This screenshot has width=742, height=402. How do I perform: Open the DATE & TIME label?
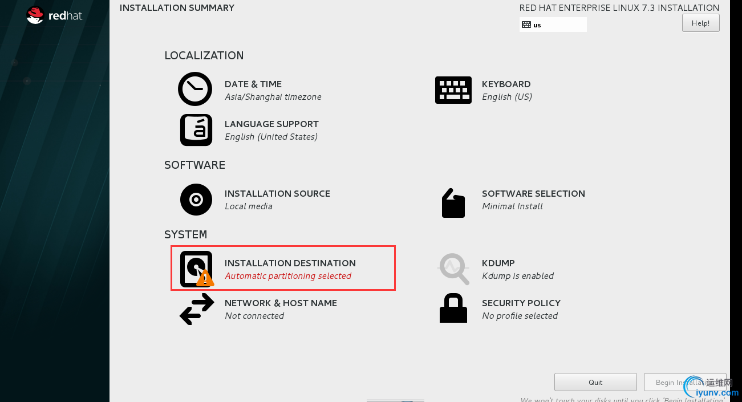(x=253, y=84)
